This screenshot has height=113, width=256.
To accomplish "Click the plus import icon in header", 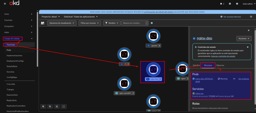I will point(230,4).
